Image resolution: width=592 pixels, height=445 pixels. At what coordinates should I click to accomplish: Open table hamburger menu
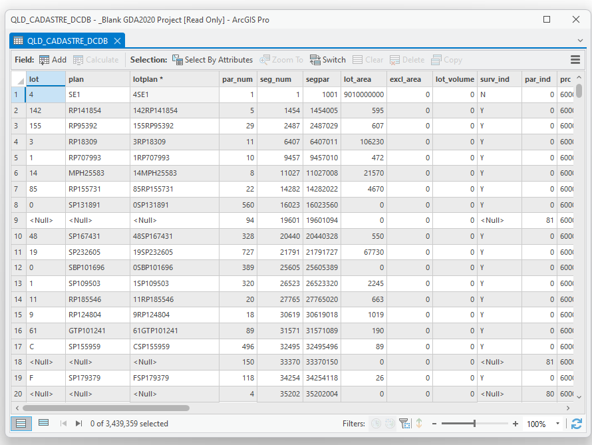point(575,60)
